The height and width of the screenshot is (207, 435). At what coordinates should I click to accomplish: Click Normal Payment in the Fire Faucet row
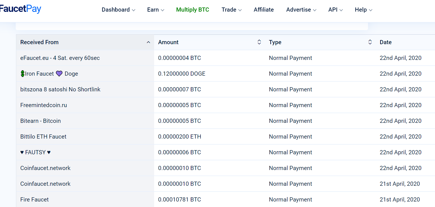(x=291, y=200)
